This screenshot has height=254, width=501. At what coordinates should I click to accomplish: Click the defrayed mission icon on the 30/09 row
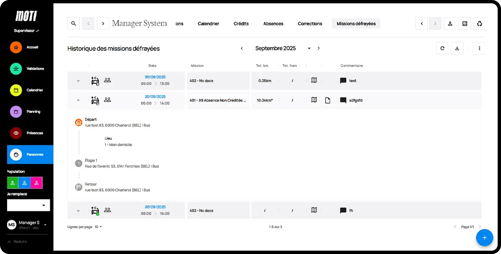[x=95, y=80]
